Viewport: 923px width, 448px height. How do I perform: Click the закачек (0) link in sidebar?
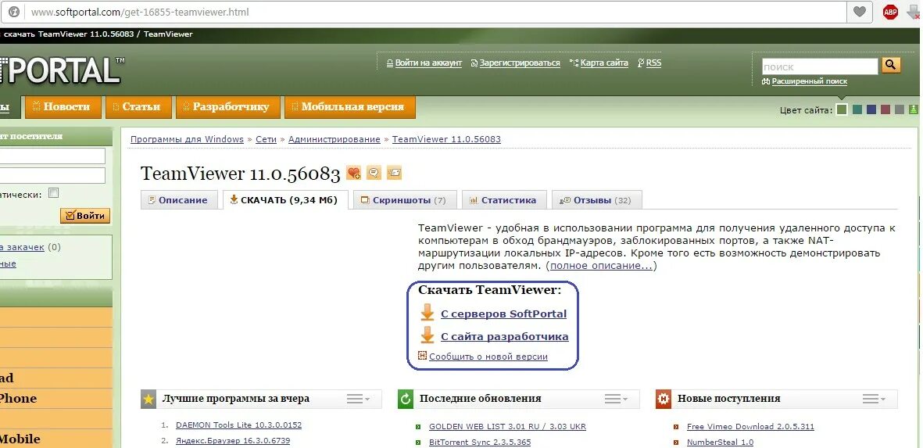pos(23,247)
